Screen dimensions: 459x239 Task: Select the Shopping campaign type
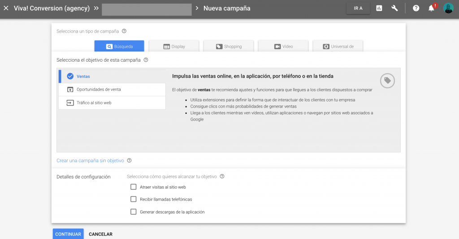tap(229, 46)
